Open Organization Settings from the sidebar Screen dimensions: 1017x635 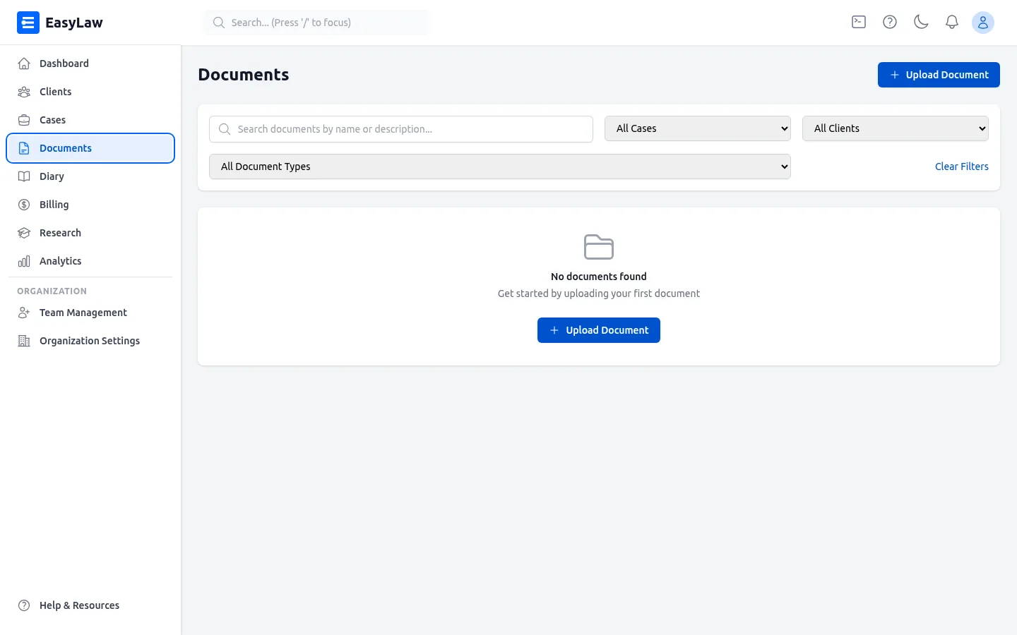click(x=89, y=341)
